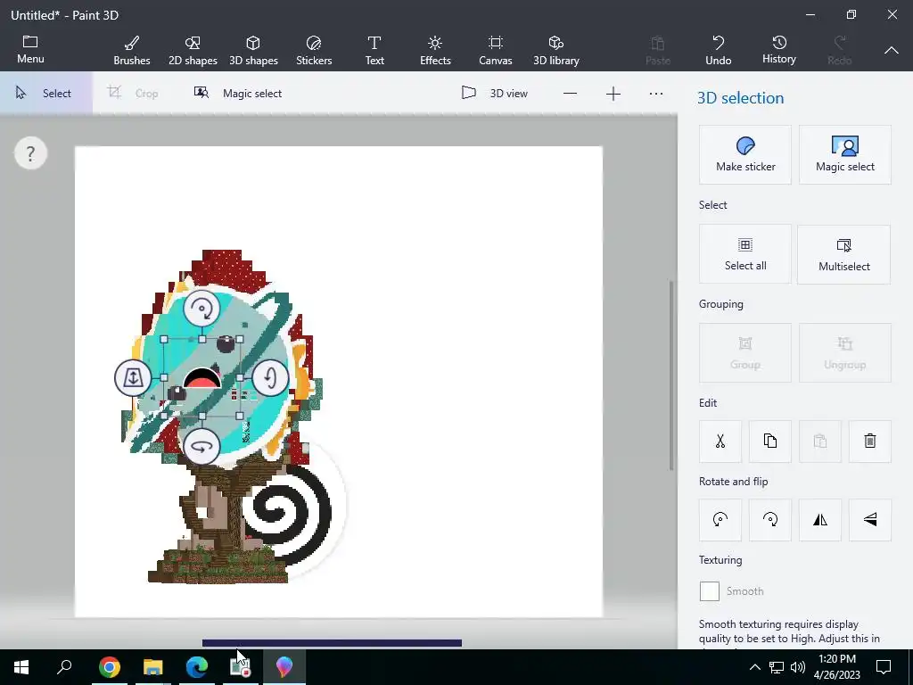Open the notification center
913x685 pixels.
pyautogui.click(x=884, y=667)
